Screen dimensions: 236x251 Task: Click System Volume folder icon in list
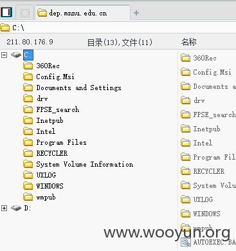[185, 185]
